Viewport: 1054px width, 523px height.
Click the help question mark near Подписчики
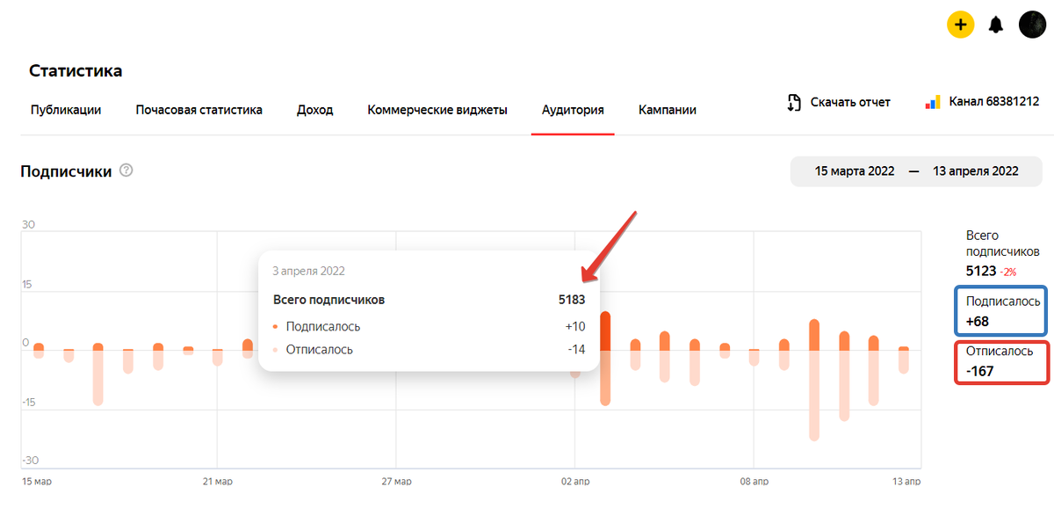126,171
